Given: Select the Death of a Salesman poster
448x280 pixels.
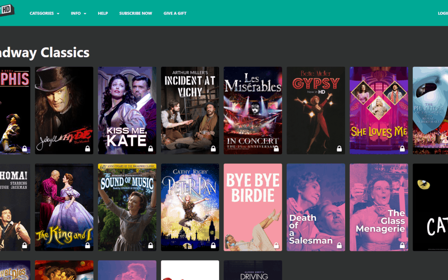Looking at the screenshot, I should point(316,207).
